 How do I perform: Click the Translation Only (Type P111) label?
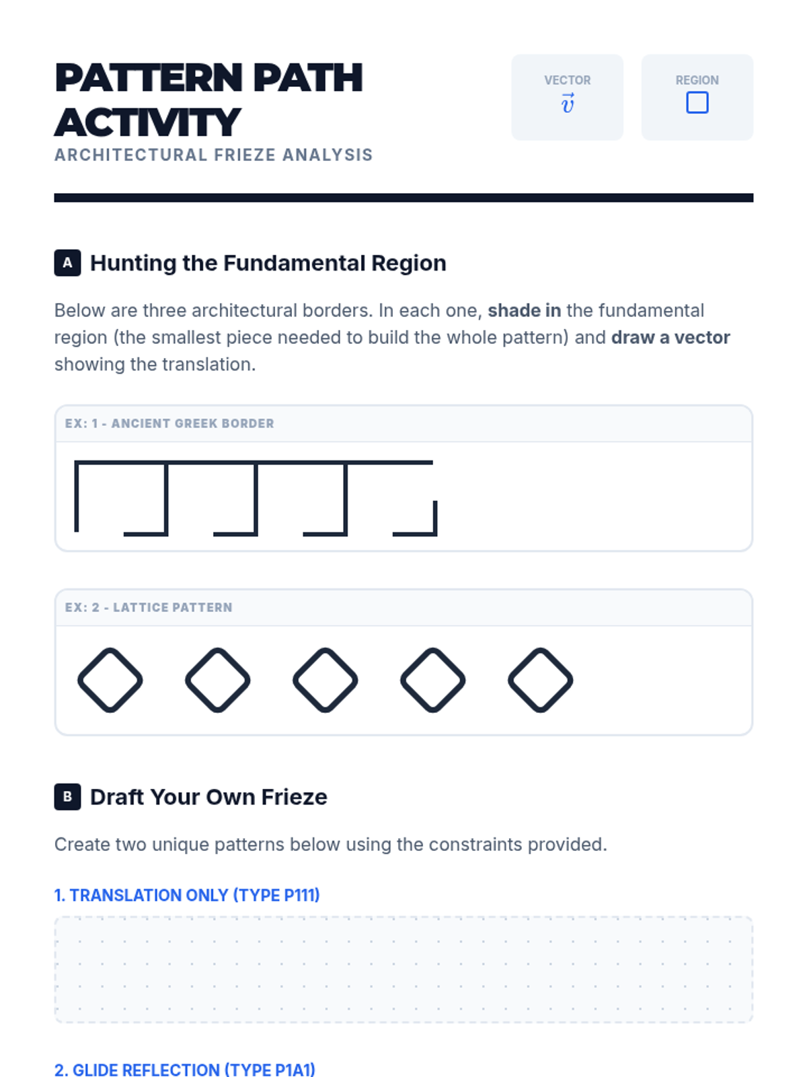[187, 895]
